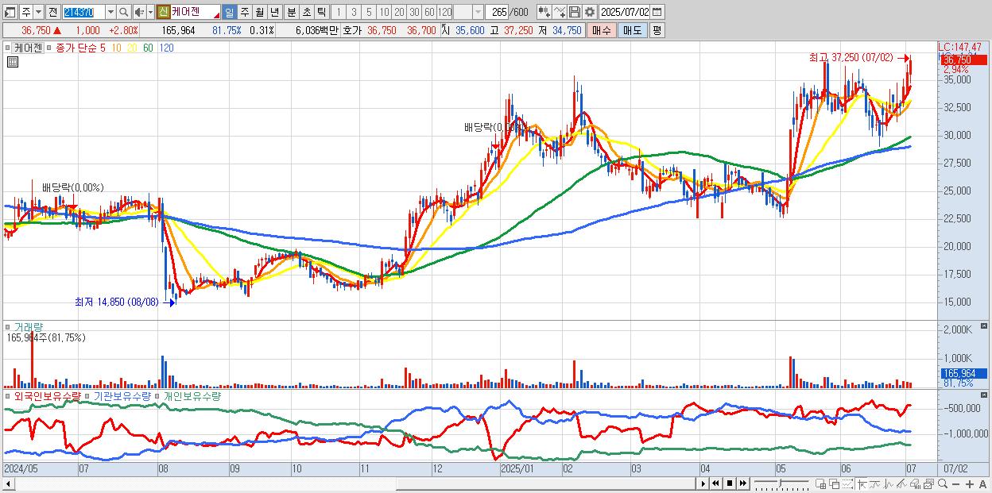Toggle the left side panel icon
992x493 pixels.
(x=10, y=12)
